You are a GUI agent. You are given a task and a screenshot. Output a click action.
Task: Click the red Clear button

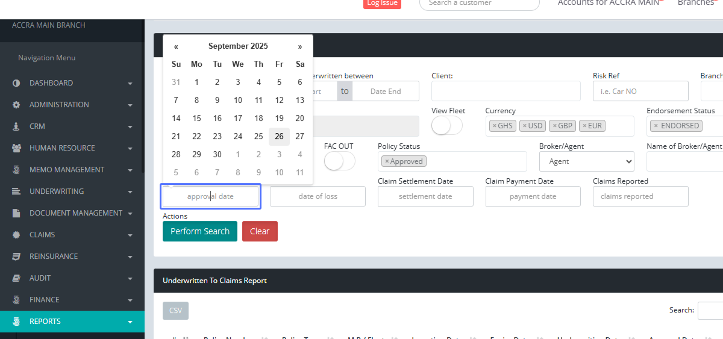[x=260, y=231]
